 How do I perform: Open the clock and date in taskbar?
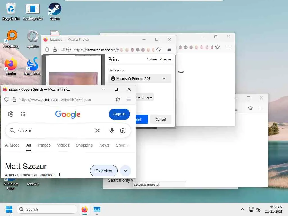point(274,209)
